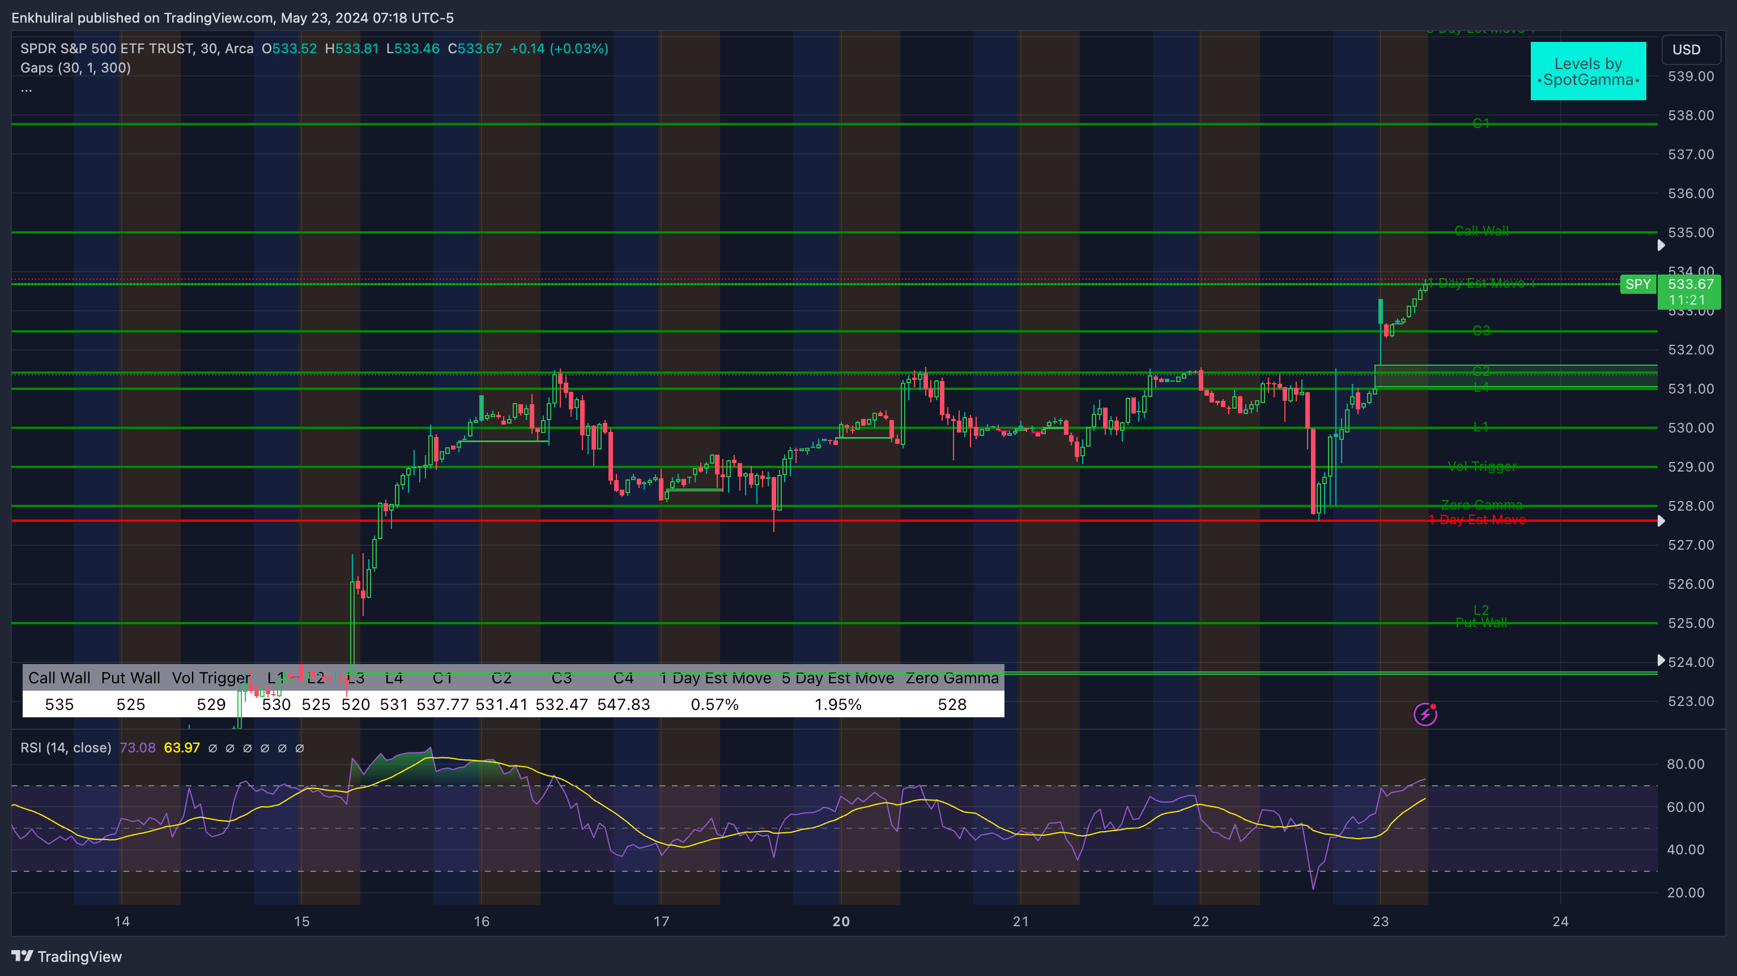The width and height of the screenshot is (1737, 976).
Task: Click the white arrow marker on red line
Action: 1661,521
